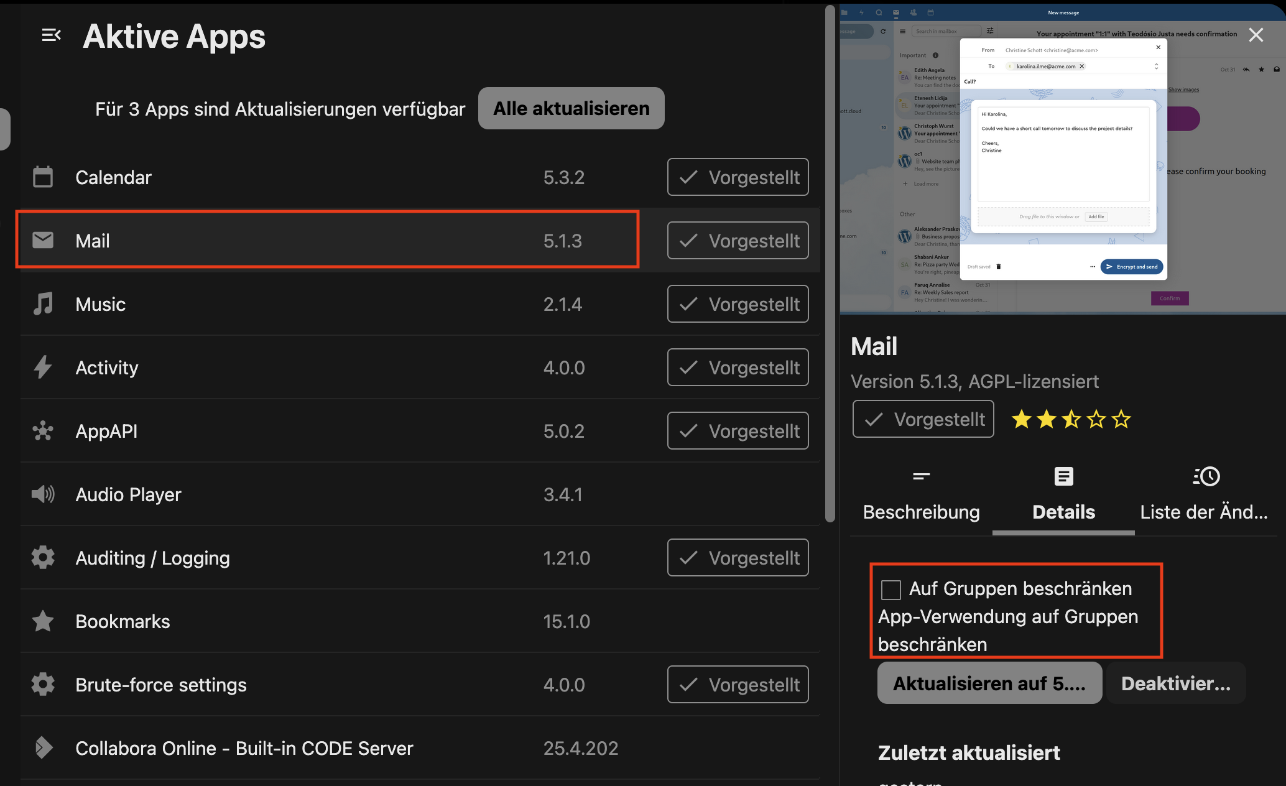The width and height of the screenshot is (1286, 786).
Task: Click version 5.3.2 of Calendar
Action: point(564,177)
